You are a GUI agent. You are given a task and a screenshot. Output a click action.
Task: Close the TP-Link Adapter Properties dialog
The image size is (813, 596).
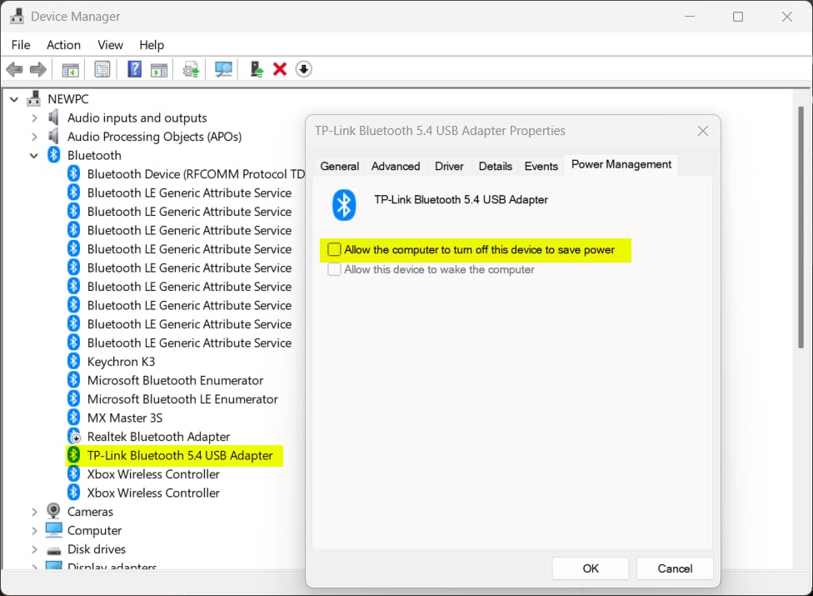702,131
